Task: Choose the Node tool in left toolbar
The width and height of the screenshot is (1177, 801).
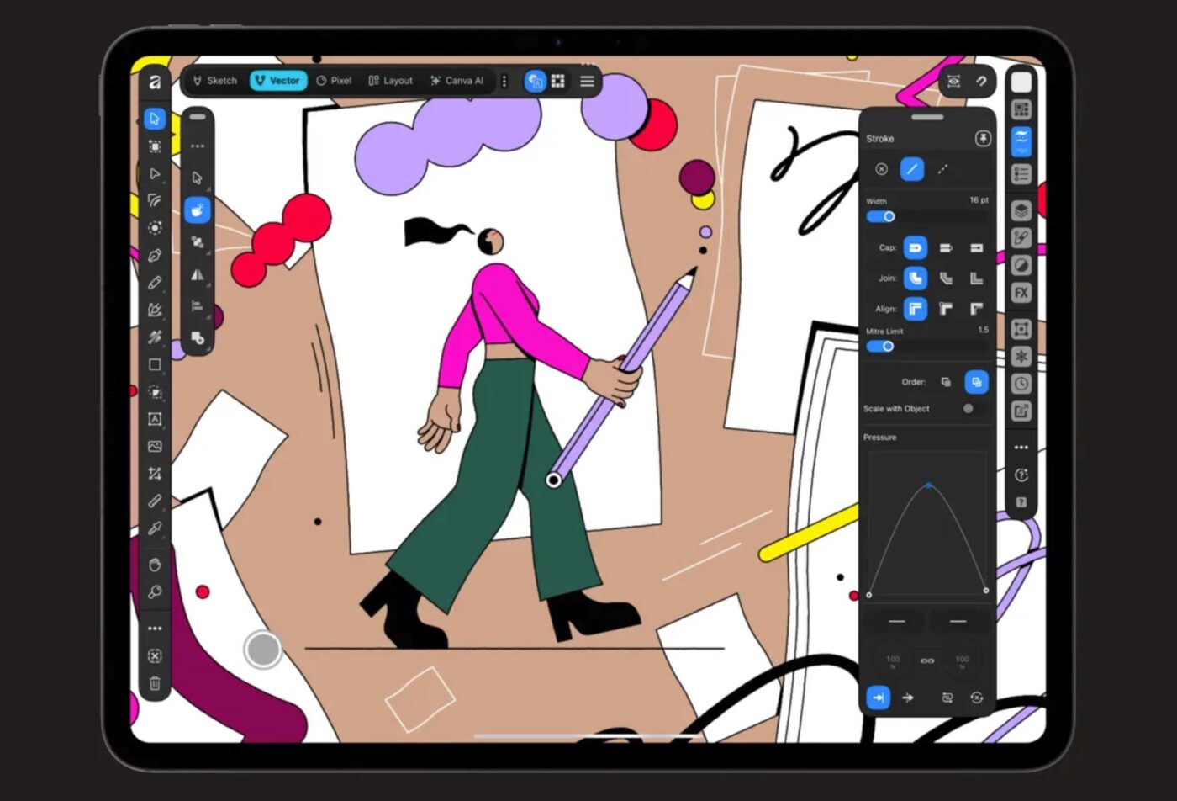Action: [155, 173]
